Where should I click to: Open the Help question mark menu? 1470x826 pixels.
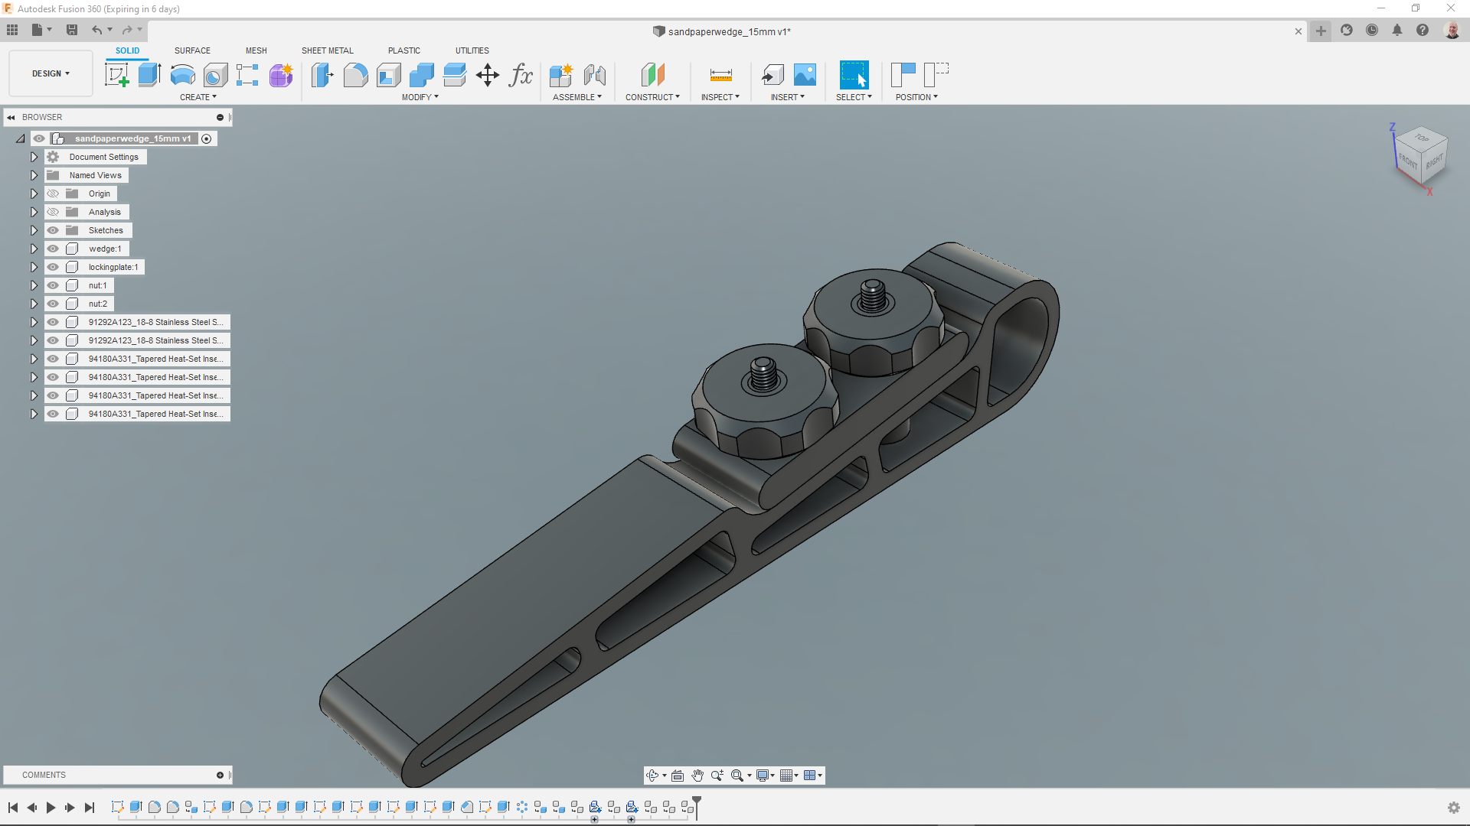(x=1423, y=31)
